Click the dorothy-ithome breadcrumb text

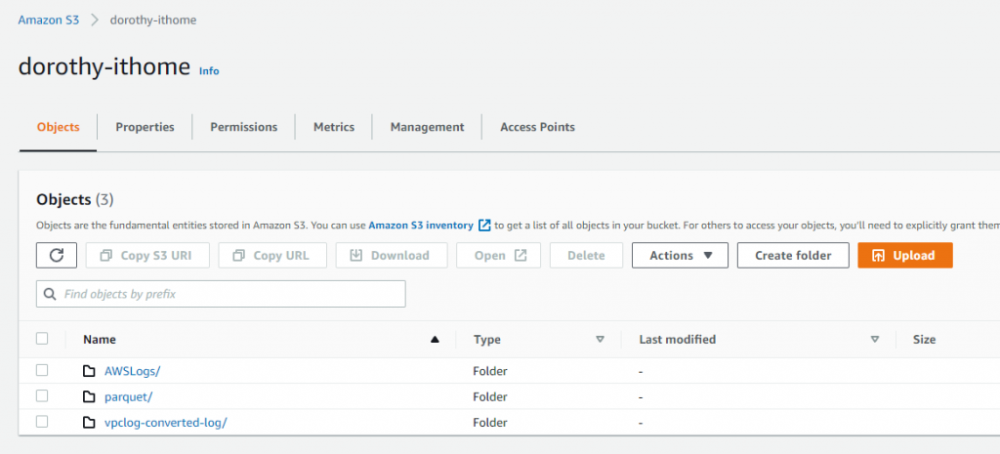coord(153,20)
